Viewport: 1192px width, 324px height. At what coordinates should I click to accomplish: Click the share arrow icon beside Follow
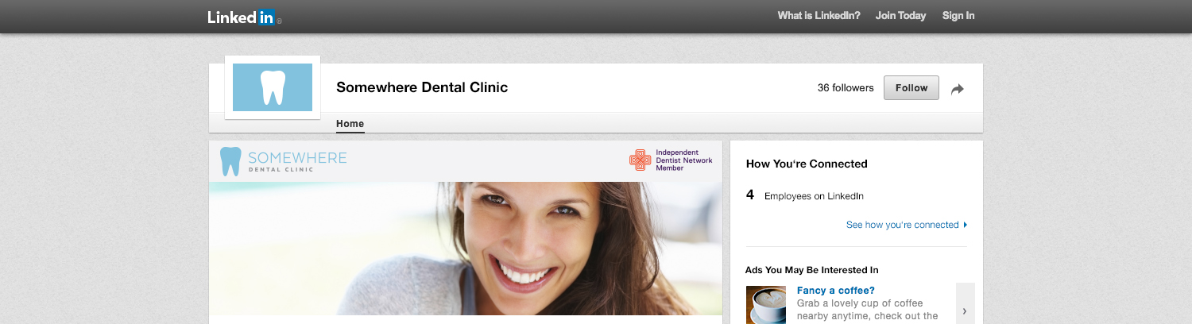pyautogui.click(x=958, y=89)
